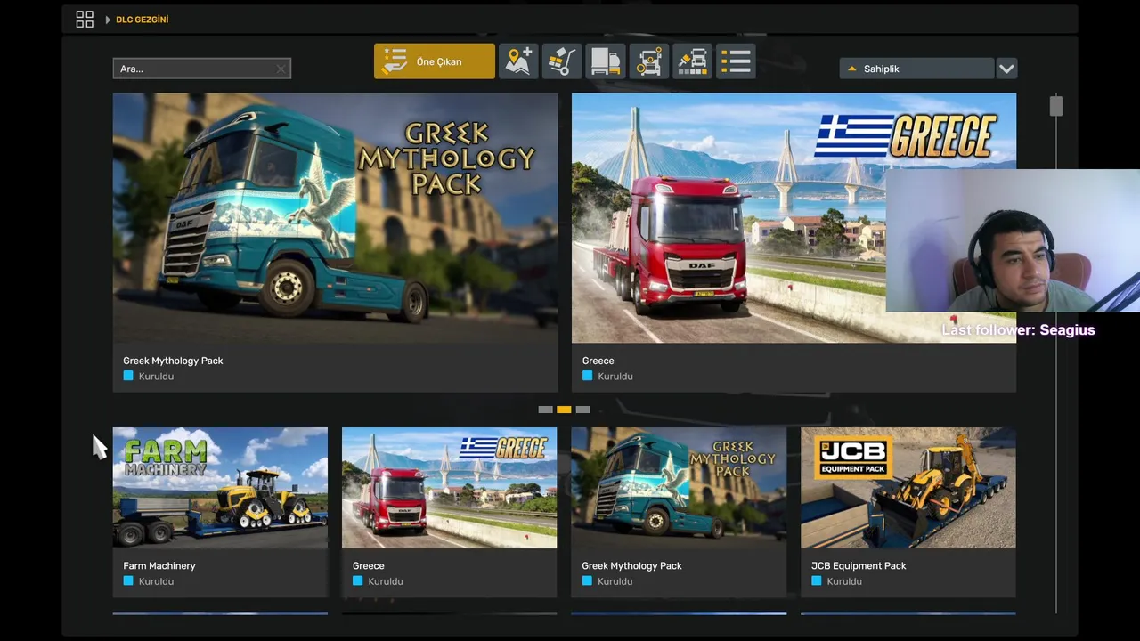1140x641 pixels.
Task: Click Kuruldu status square under large Greek Mythology Pack
Action: [128, 376]
